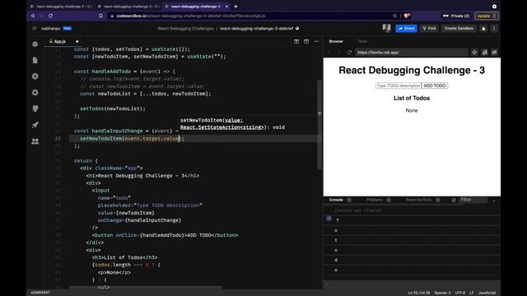Select the React DevTools tab
This screenshot has height=296, width=527.
pyautogui.click(x=419, y=200)
